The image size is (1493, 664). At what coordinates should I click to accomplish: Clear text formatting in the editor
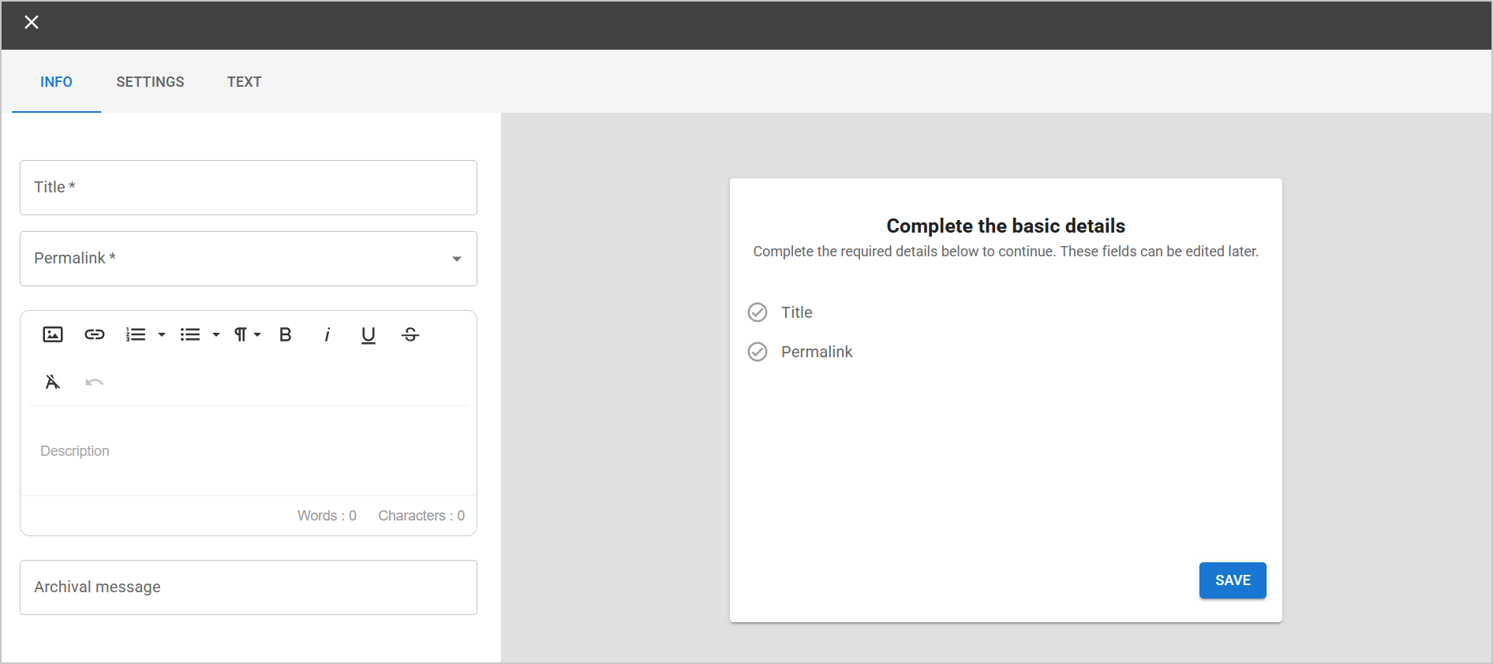(53, 382)
